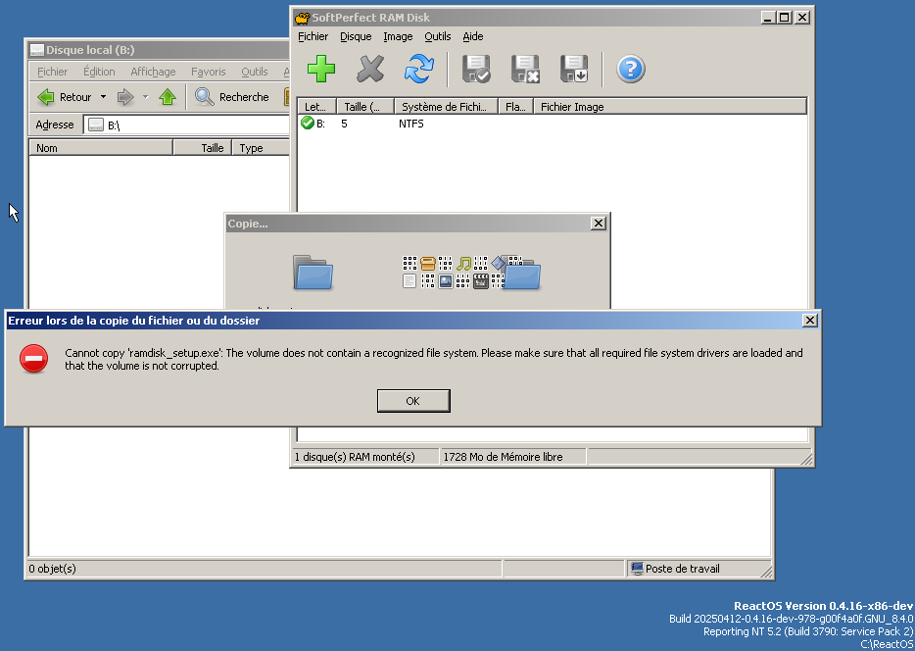915x651 pixels.
Task: Maximize the SoftPerfect RAM Disk window
Action: pyautogui.click(x=785, y=18)
